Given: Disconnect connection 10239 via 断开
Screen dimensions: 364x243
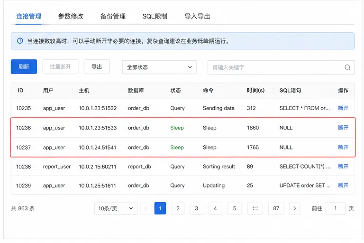Looking at the screenshot, I should click(x=343, y=185).
